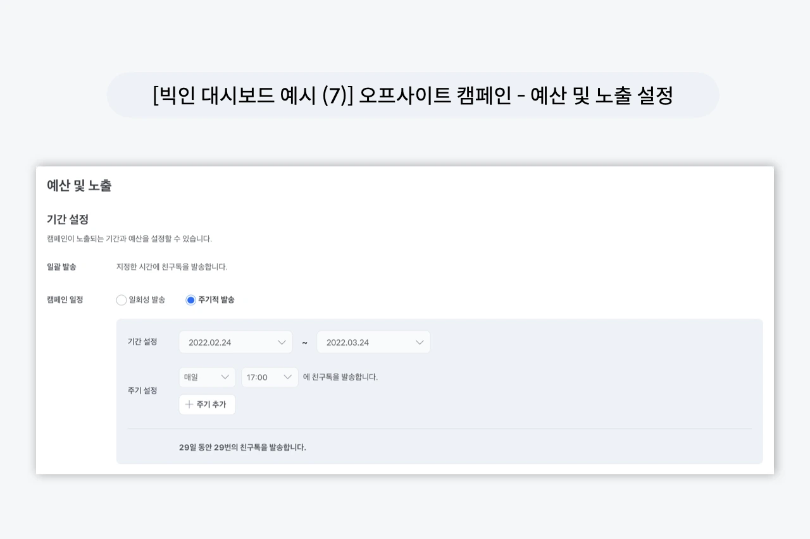810x539 pixels.
Task: Open the time dropdown set to 17:00
Action: point(270,377)
